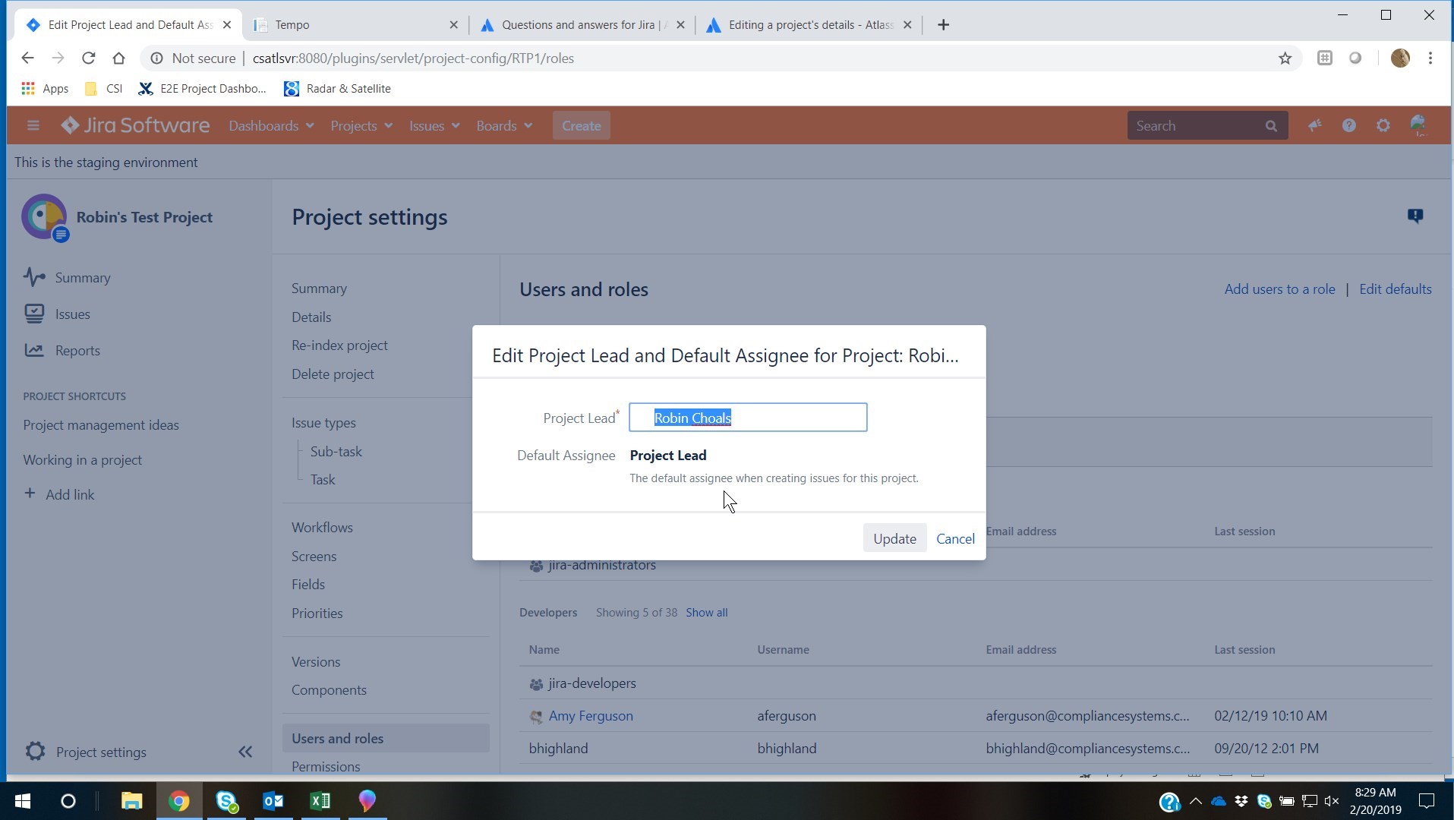Reload the page with refresh icon
Image resolution: width=1454 pixels, height=820 pixels.
coord(88,58)
